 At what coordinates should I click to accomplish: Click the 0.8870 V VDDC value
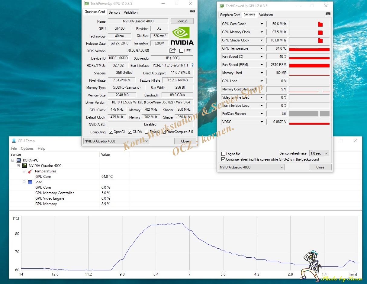(277, 122)
